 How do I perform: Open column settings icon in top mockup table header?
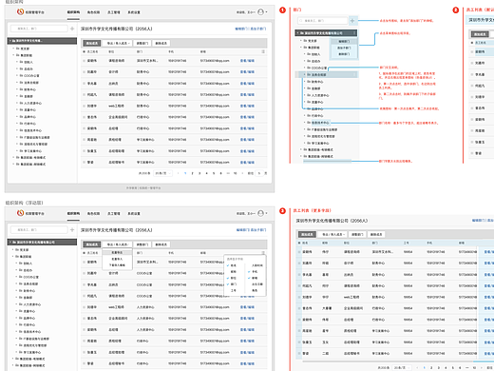click(x=263, y=51)
